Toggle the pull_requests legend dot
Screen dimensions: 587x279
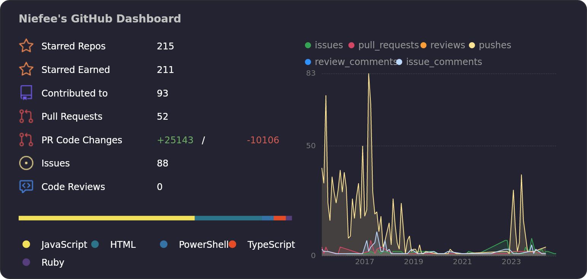pos(351,45)
